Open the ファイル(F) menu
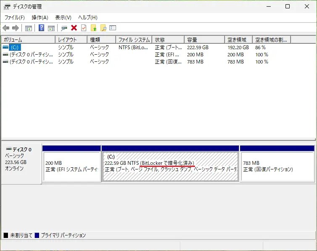This screenshot has width=317, height=251. point(14,17)
